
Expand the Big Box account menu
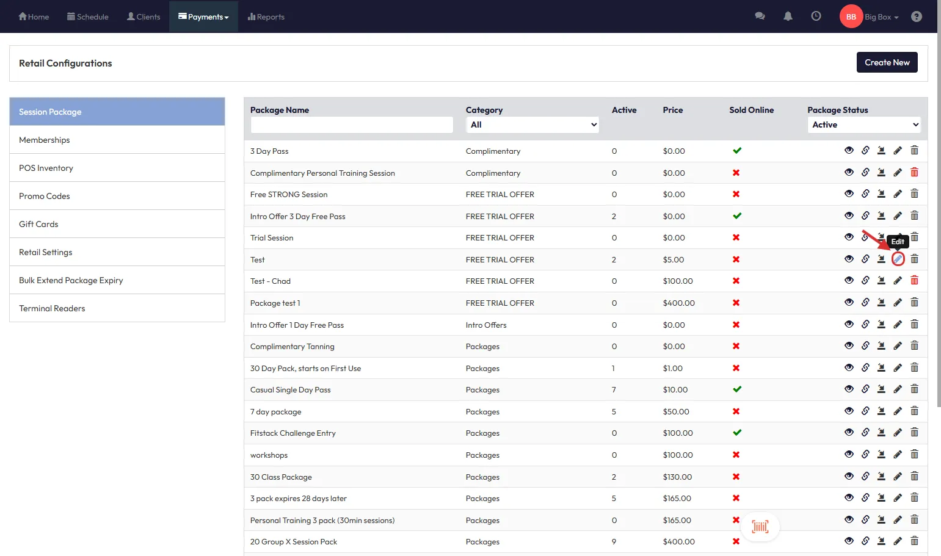pyautogui.click(x=881, y=17)
